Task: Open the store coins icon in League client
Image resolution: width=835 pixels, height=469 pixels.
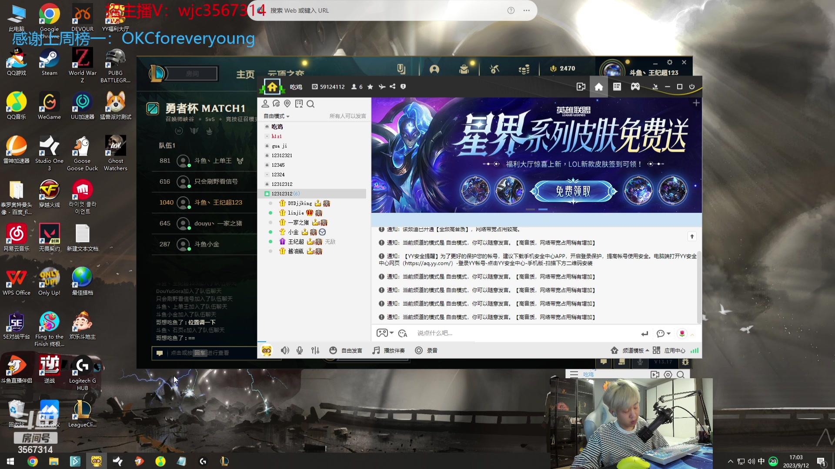Action: [x=524, y=69]
